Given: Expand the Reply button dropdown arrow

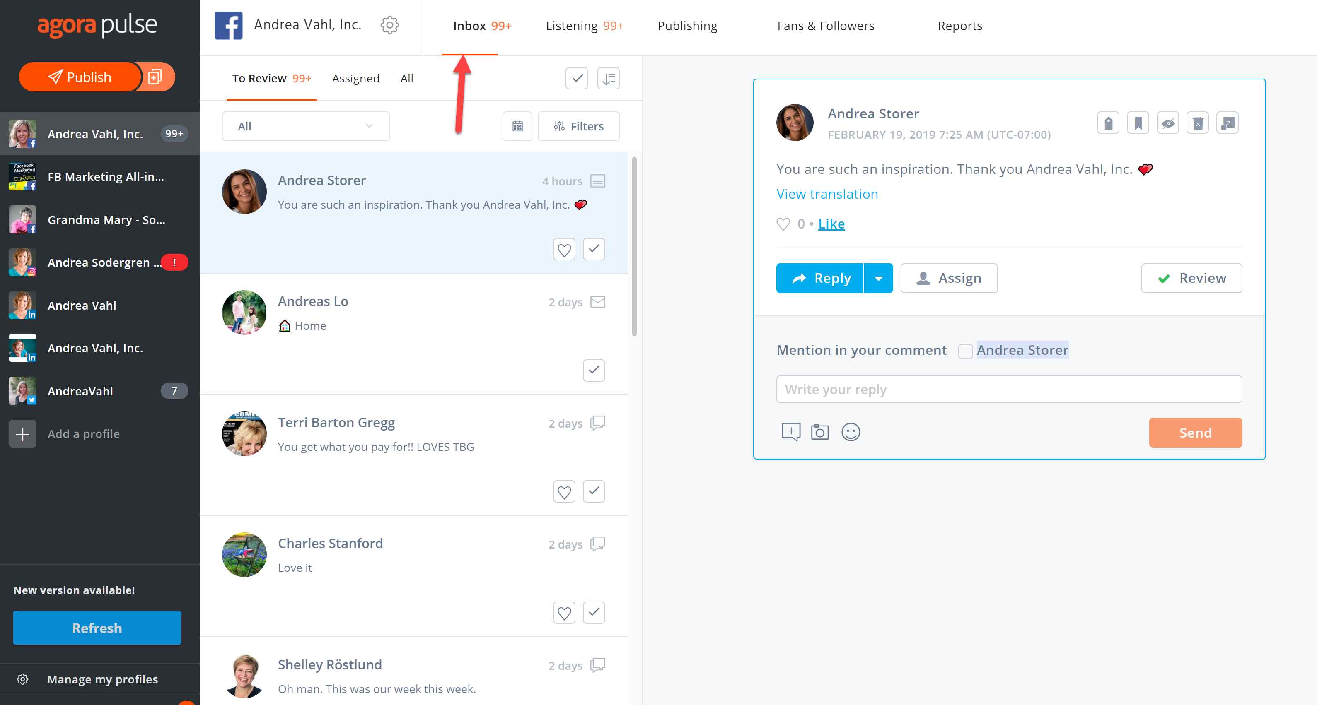Looking at the screenshot, I should (878, 279).
